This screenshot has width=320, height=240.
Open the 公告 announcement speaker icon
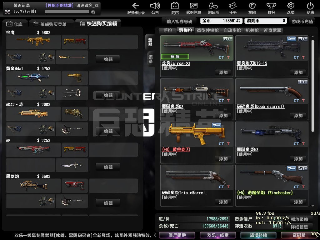click(155, 6)
